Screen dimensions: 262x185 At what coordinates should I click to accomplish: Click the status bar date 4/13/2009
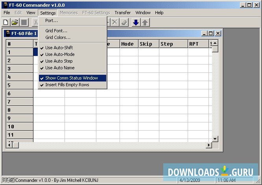click(190, 180)
